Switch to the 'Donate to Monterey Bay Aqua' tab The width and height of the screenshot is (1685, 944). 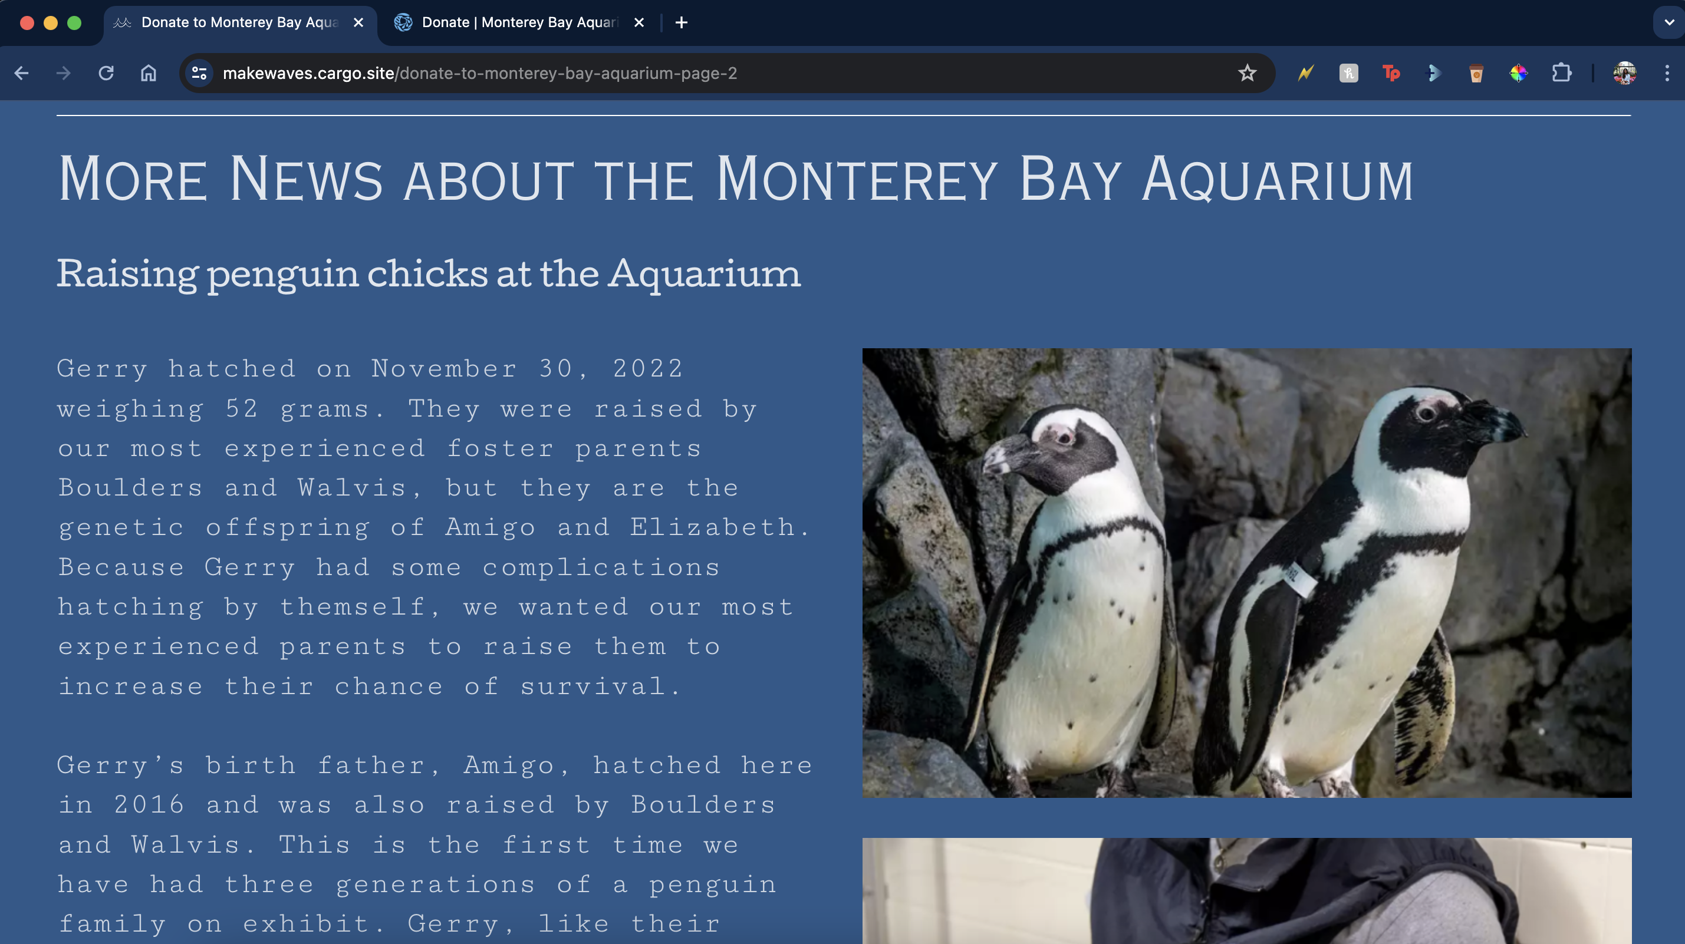[x=239, y=23]
